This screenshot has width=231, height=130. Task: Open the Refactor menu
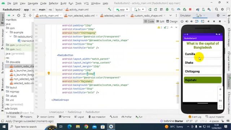click(53, 3)
